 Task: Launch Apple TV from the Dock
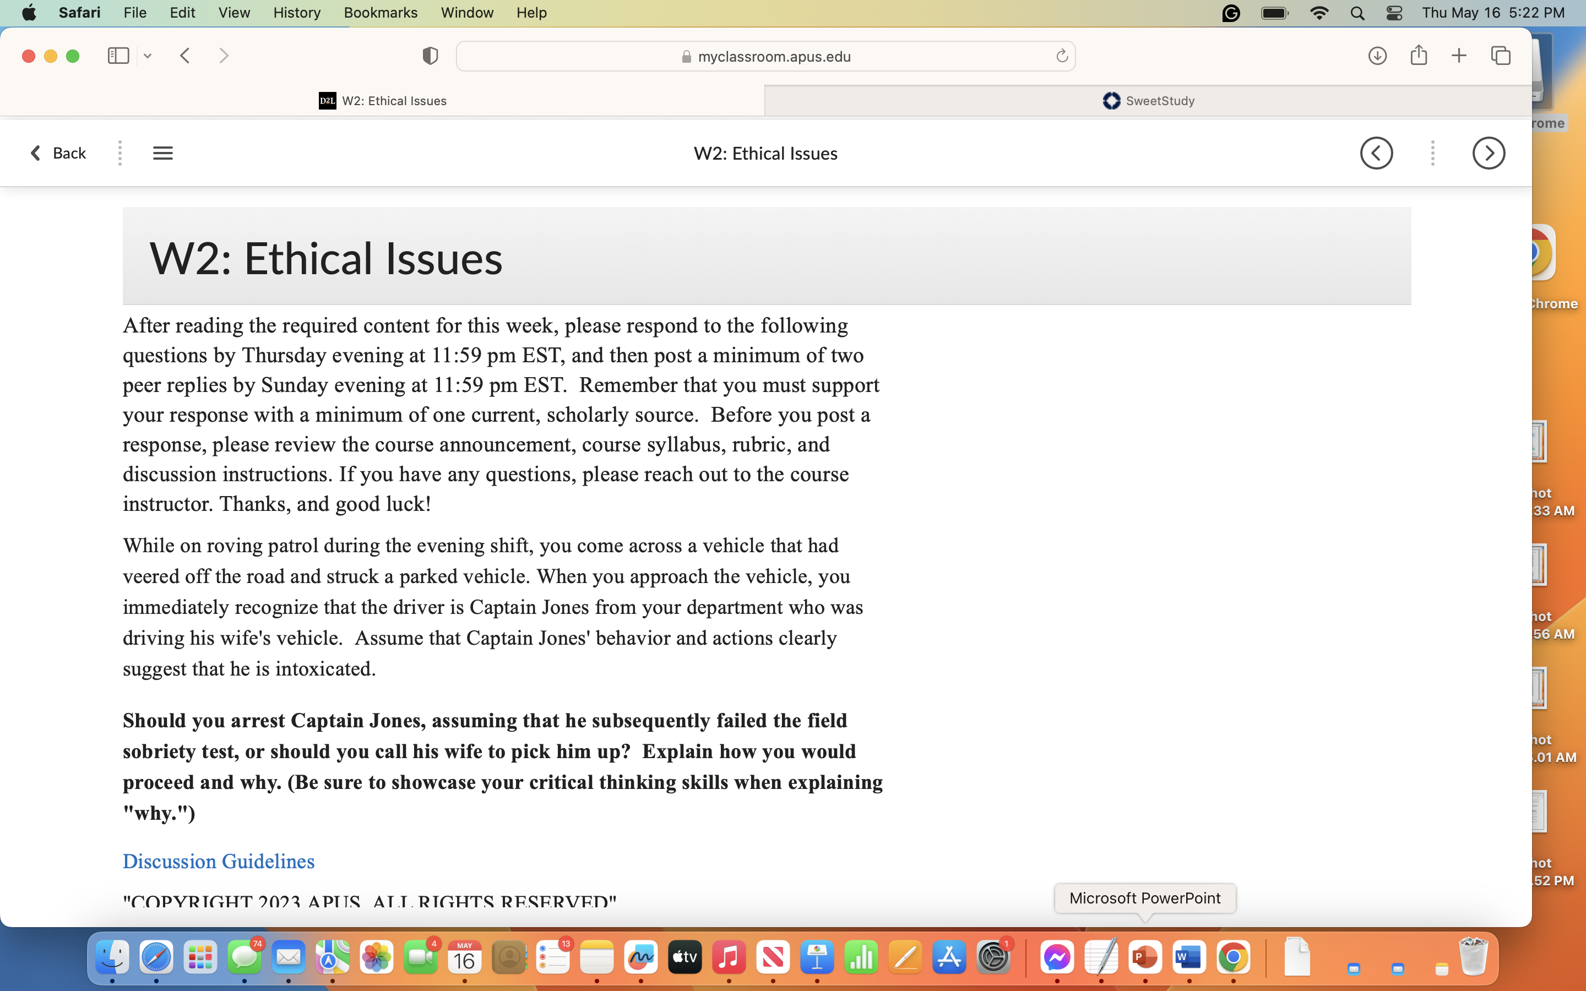(x=685, y=957)
